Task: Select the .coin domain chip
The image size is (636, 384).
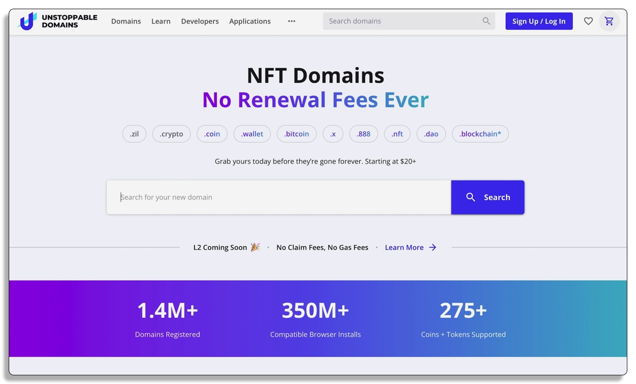Action: point(212,134)
